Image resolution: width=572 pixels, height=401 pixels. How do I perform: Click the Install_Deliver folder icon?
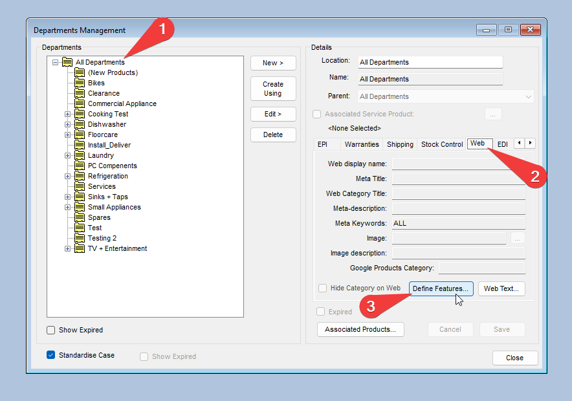click(80, 145)
